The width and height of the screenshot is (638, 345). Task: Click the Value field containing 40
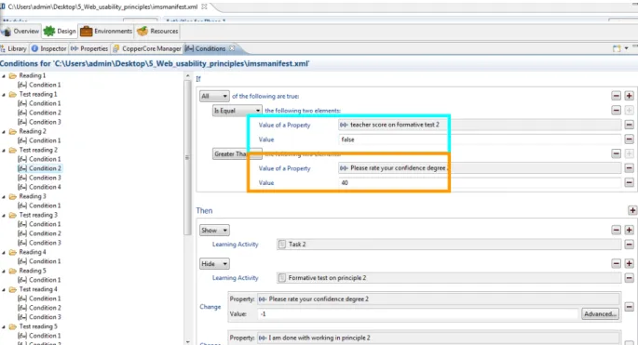(x=480, y=183)
